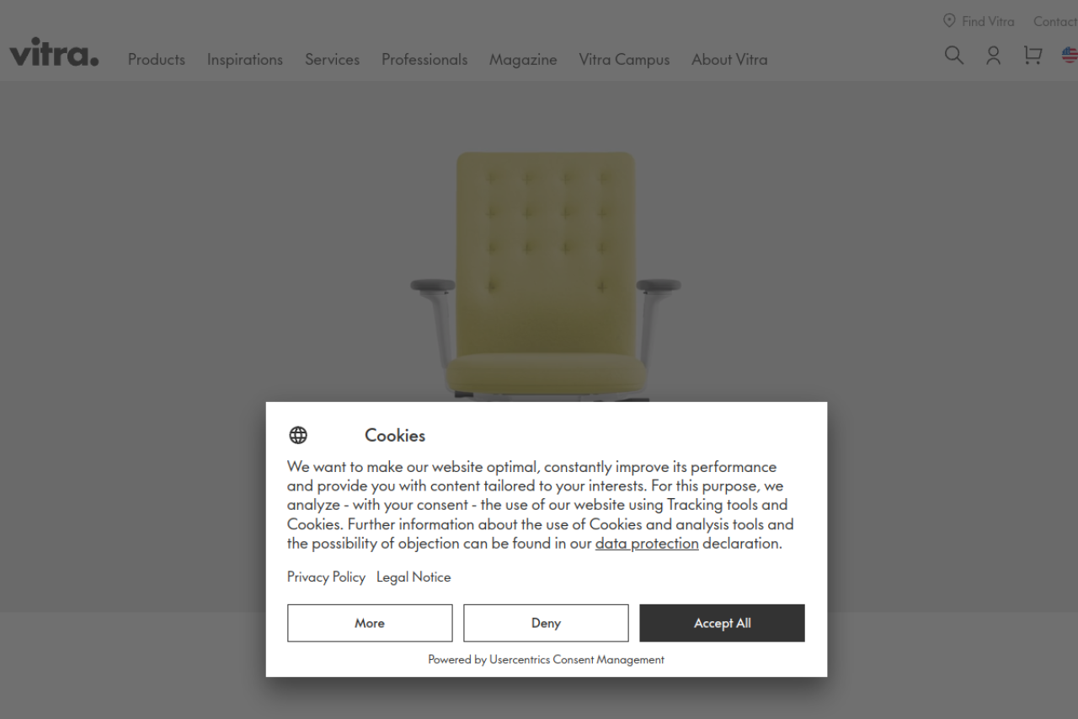Screen dimensions: 1078x719
Task: Open the About Vitra menu
Action: 729,60
